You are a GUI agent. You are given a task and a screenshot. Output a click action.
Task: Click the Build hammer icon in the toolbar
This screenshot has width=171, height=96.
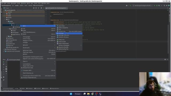coord(130,5)
